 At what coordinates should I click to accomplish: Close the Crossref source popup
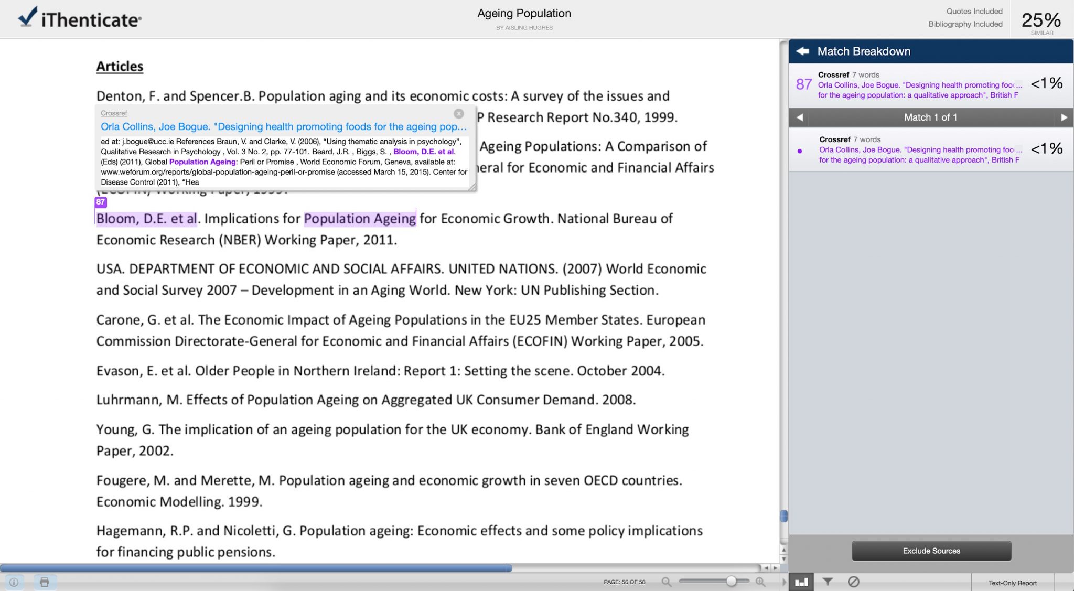pos(459,113)
